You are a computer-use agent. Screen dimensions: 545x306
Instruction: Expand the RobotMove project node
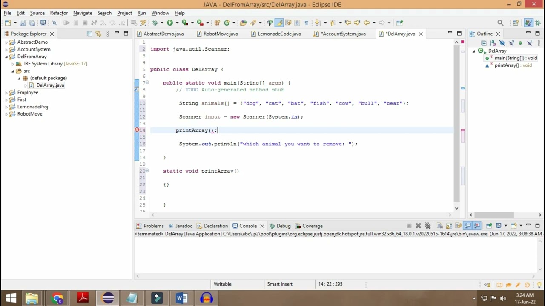(x=6, y=114)
